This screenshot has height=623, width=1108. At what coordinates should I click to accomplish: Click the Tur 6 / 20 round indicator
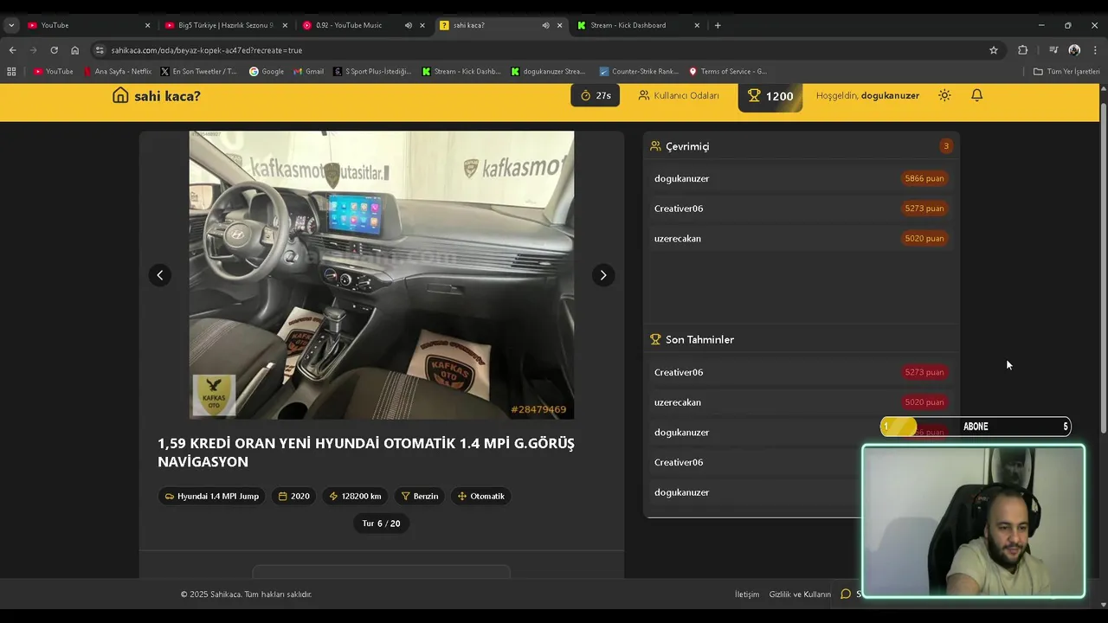point(381,523)
